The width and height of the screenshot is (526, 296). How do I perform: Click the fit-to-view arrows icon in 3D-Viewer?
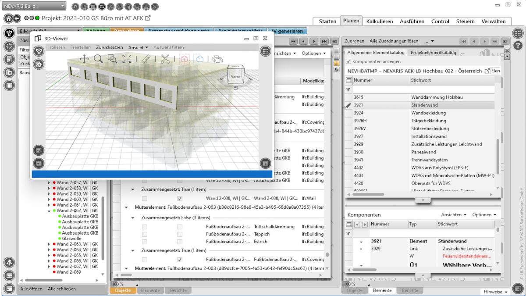[x=127, y=59]
